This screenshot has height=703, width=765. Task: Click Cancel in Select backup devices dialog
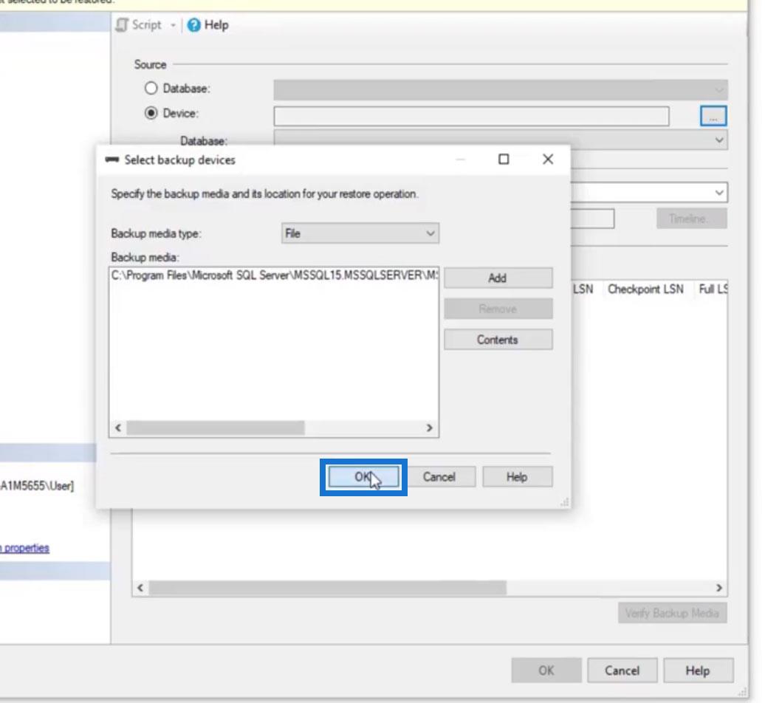[440, 477]
